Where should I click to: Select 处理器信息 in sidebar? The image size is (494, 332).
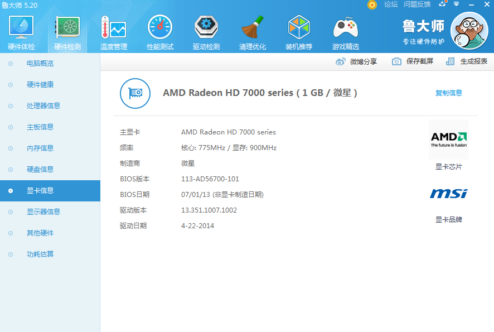coord(50,105)
